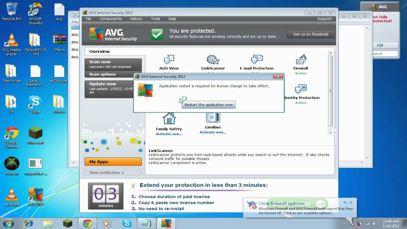The height and width of the screenshot is (229, 407).
Task: Click Restart the application now button
Action: pyautogui.click(x=209, y=105)
